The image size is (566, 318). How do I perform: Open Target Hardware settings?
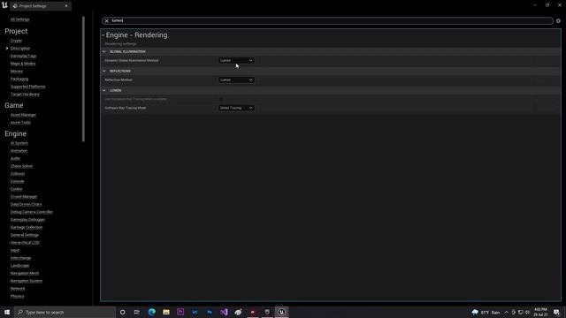click(25, 95)
